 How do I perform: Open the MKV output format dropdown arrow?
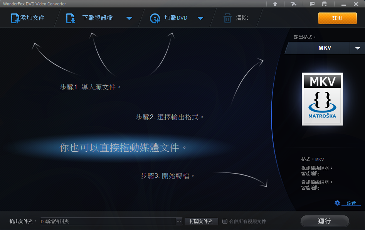point(358,48)
